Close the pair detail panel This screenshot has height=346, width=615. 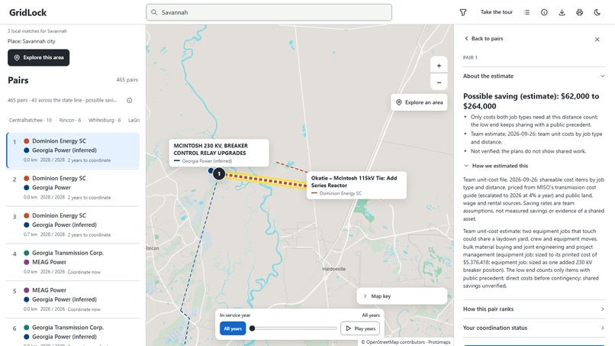click(x=597, y=39)
